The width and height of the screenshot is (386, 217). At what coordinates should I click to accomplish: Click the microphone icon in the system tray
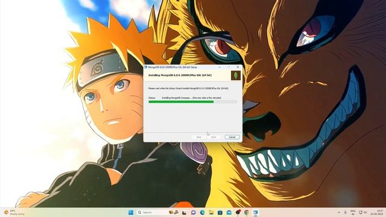pyautogui.click(x=346, y=212)
